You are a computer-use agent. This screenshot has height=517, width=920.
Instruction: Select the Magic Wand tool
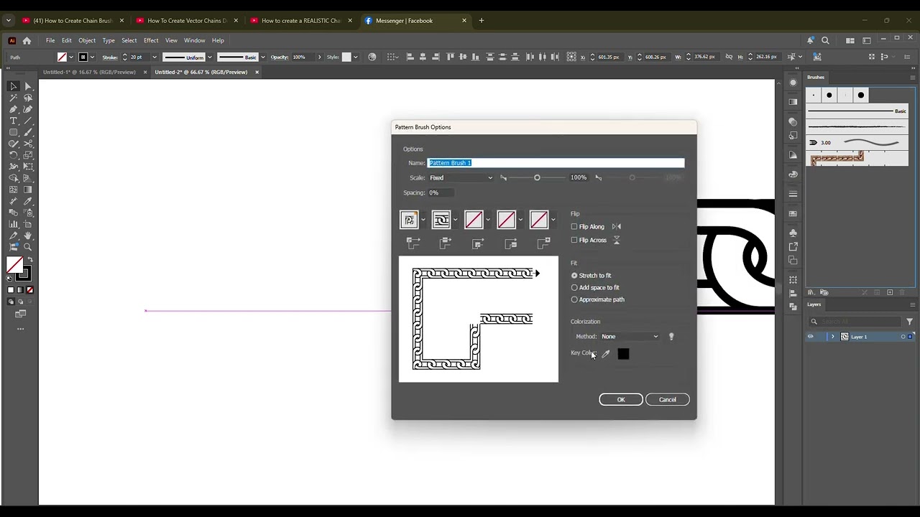coord(13,98)
